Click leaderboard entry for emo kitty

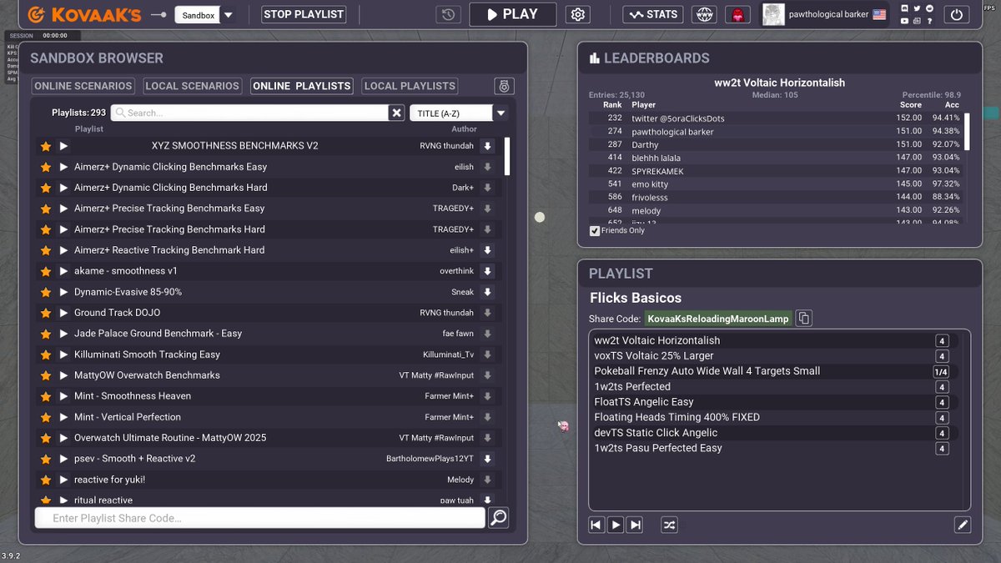(776, 183)
